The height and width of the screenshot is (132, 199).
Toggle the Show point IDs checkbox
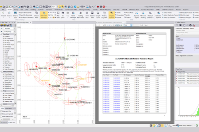click(x=2, y=111)
